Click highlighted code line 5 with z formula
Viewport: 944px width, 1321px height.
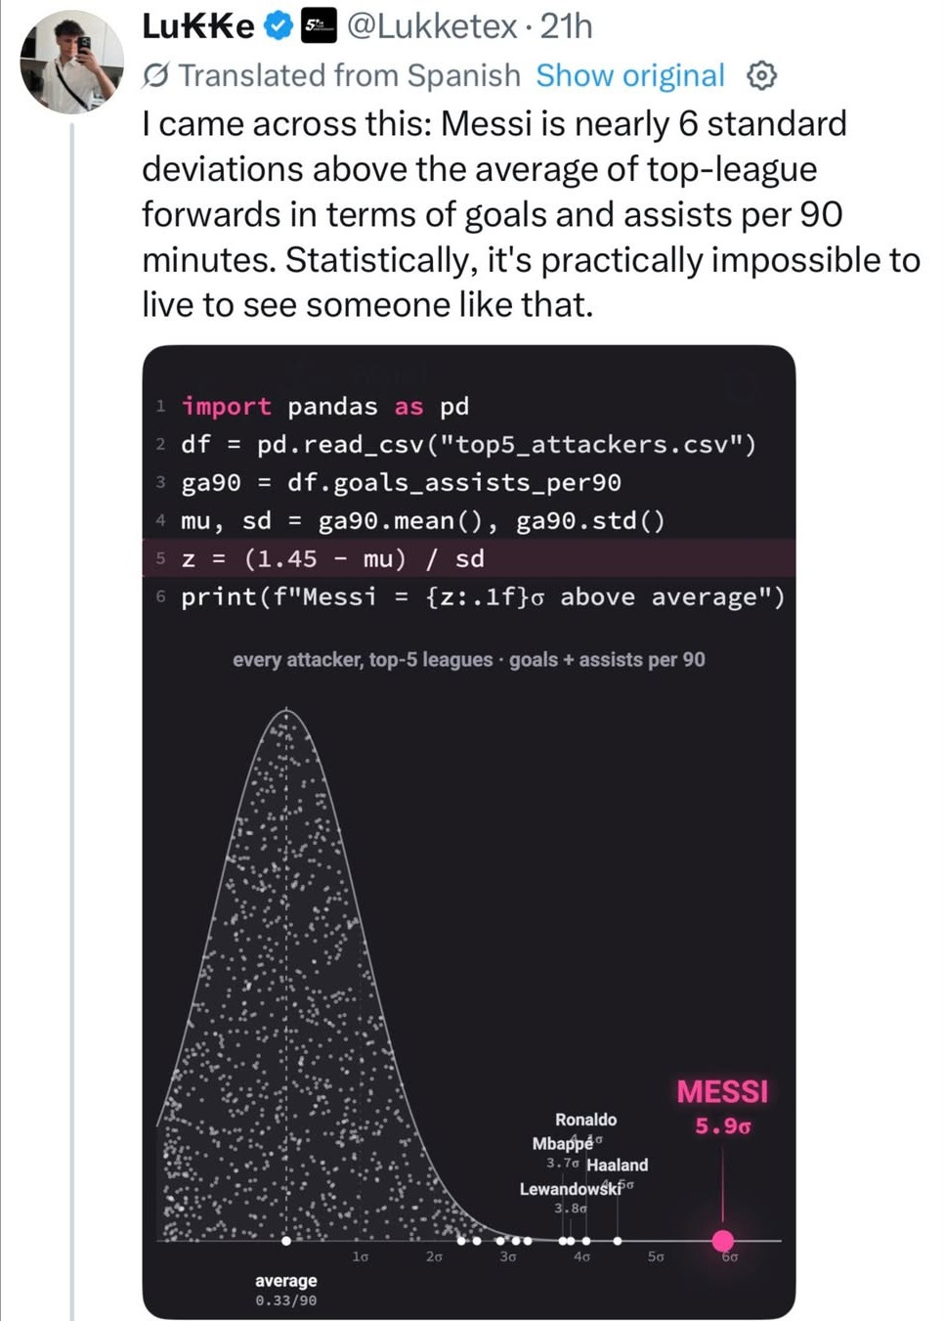point(469,558)
